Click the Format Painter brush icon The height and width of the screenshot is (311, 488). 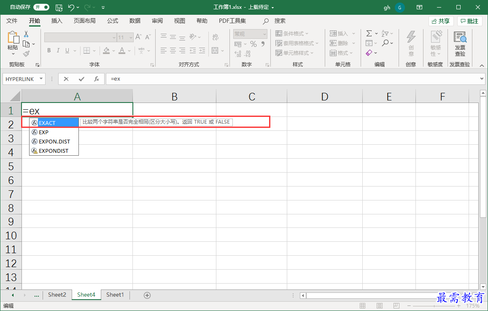coord(26,54)
